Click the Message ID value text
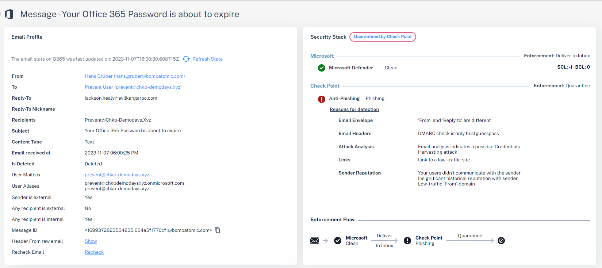Image resolution: width=602 pixels, height=268 pixels. point(148,230)
